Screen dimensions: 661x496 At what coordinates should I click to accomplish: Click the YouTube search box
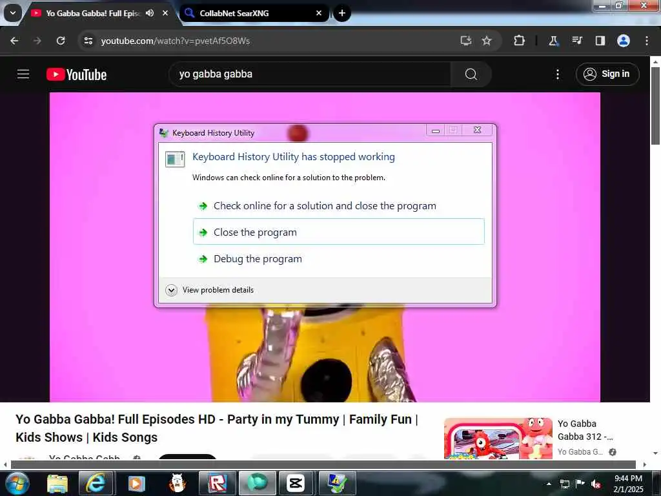click(310, 74)
